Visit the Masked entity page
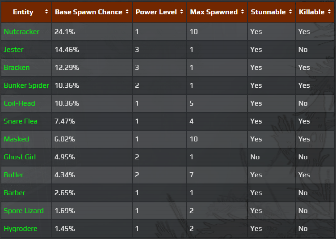The width and height of the screenshot is (336, 239). [x=17, y=139]
